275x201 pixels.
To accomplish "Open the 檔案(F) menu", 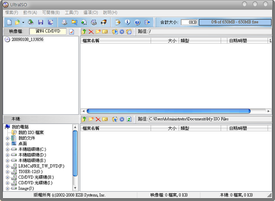I will pos(12,12).
